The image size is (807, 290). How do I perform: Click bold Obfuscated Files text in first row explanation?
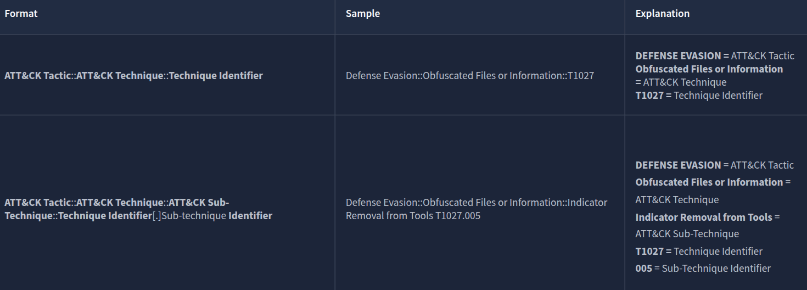709,69
